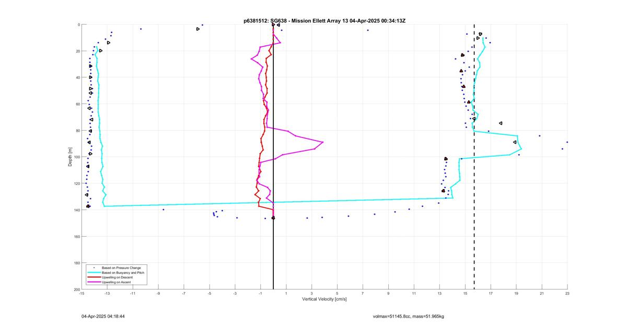Click the x-axis tick label '21'

coord(542,294)
